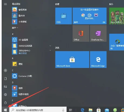Click the # letter header
Viewport: 124px width, 112px height.
pyautogui.click(x=13, y=34)
